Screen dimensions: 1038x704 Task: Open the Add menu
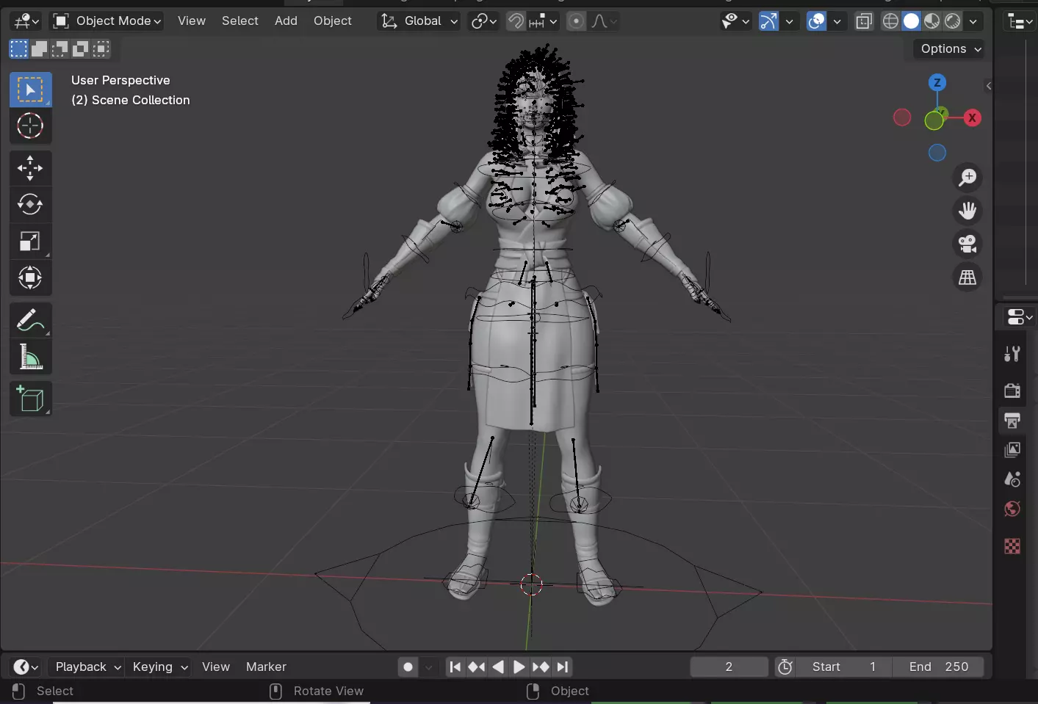pos(286,21)
